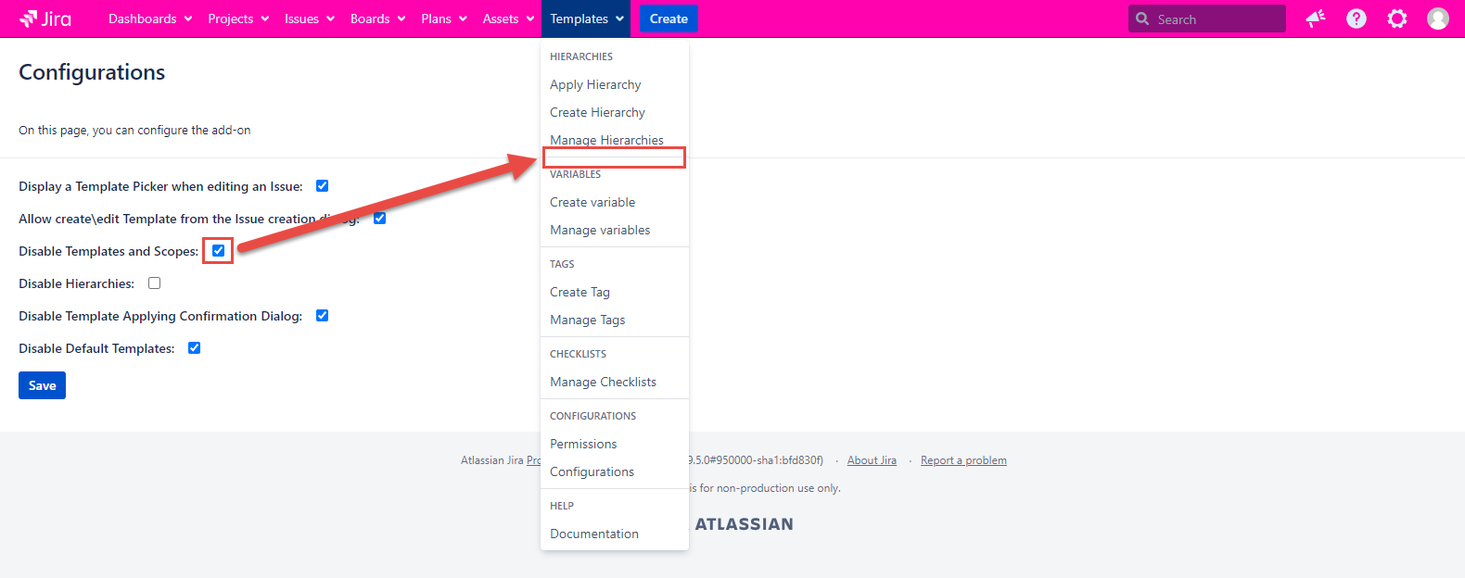
Task: Focus the Search input field
Action: pos(1217,19)
